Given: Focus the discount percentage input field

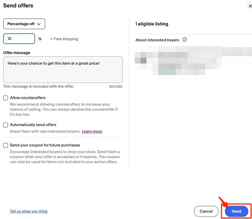Looking at the screenshot, I should coord(19,39).
